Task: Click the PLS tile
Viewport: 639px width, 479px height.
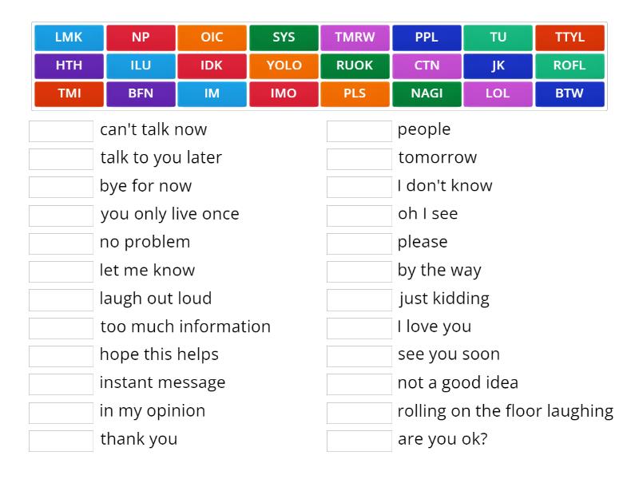Action: (x=355, y=93)
